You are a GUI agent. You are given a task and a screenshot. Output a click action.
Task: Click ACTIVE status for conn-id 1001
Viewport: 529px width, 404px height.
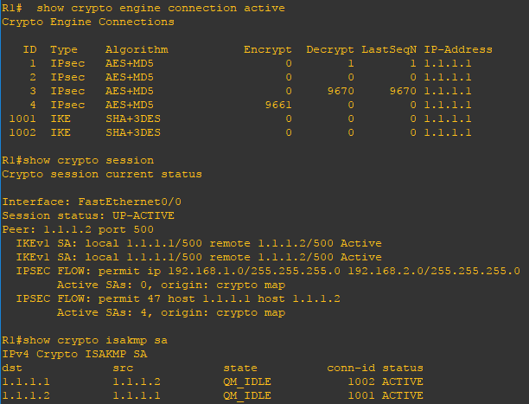pyautogui.click(x=403, y=396)
